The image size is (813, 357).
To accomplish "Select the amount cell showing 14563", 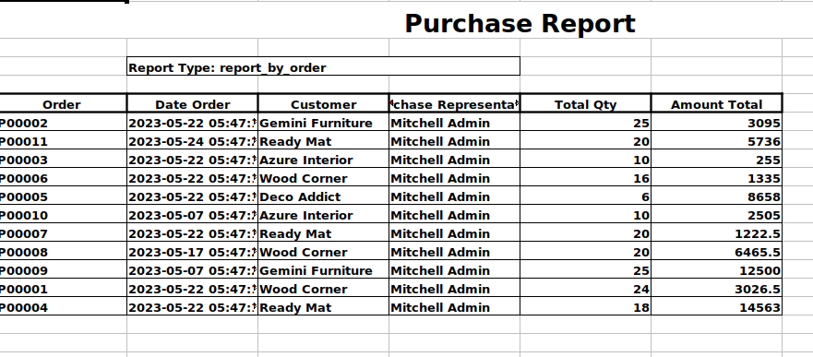I will coord(716,307).
